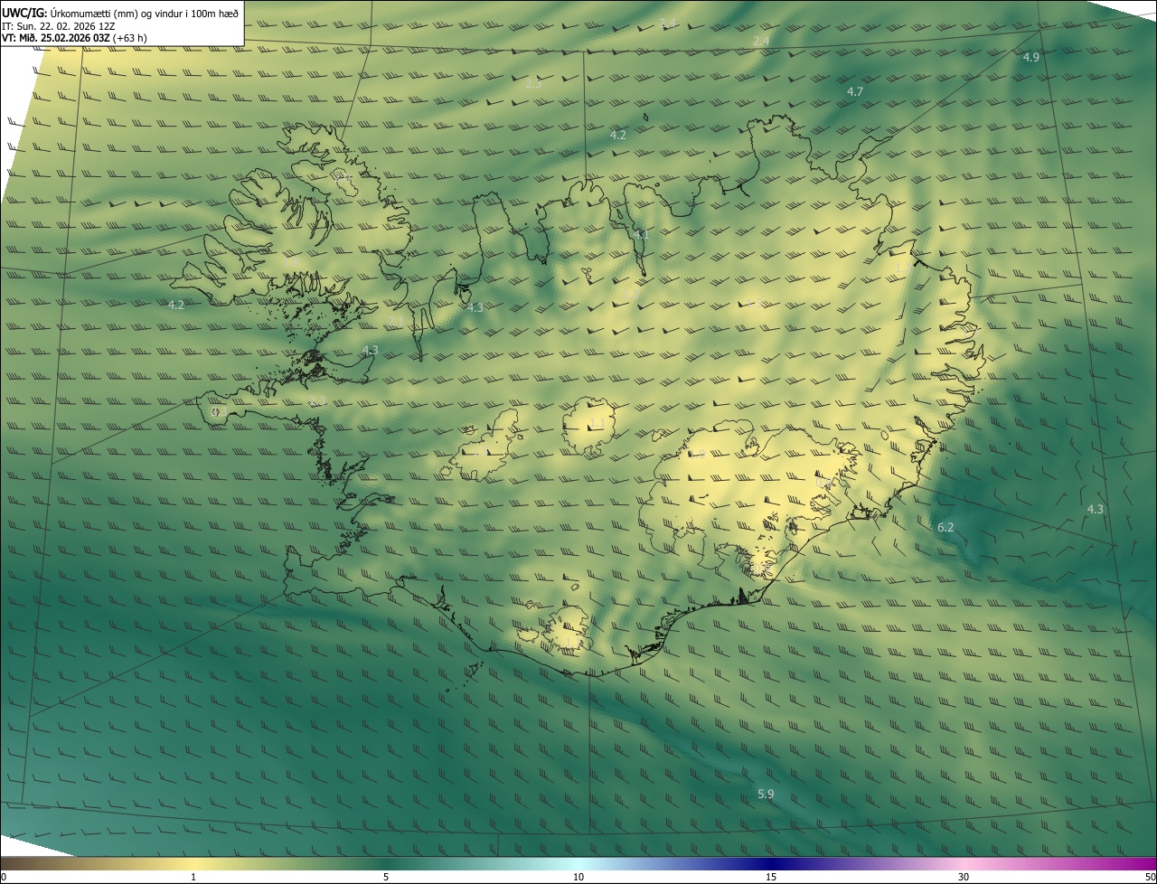Image resolution: width=1157 pixels, height=884 pixels.
Task: Click the 5.9 value label over the ocean
Action: (x=766, y=795)
